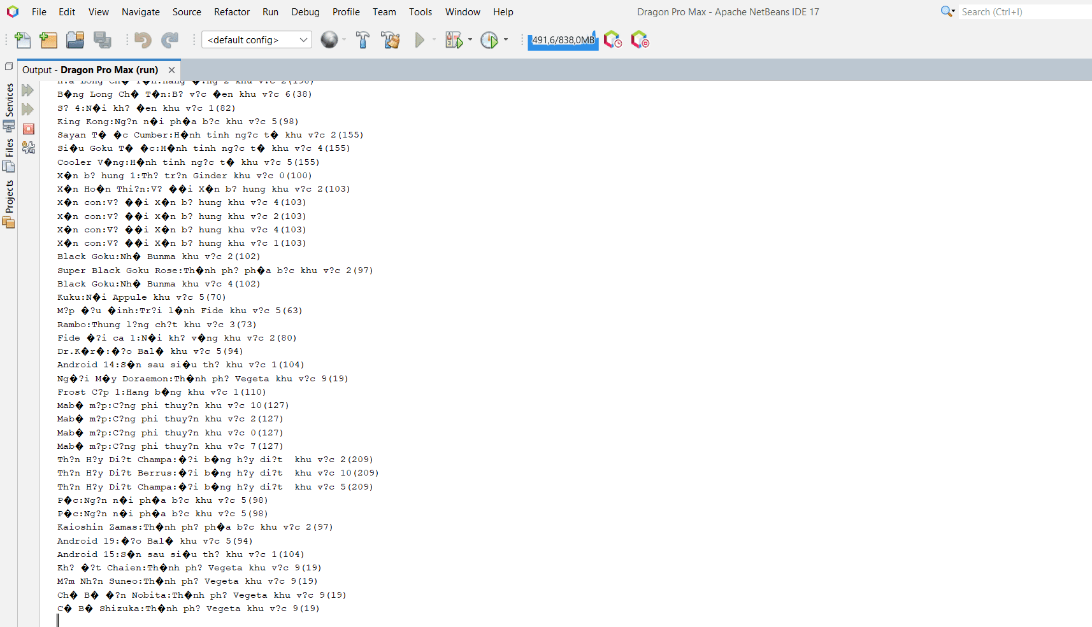Click the globe browser icon
This screenshot has width=1092, height=627.
pyautogui.click(x=329, y=39)
